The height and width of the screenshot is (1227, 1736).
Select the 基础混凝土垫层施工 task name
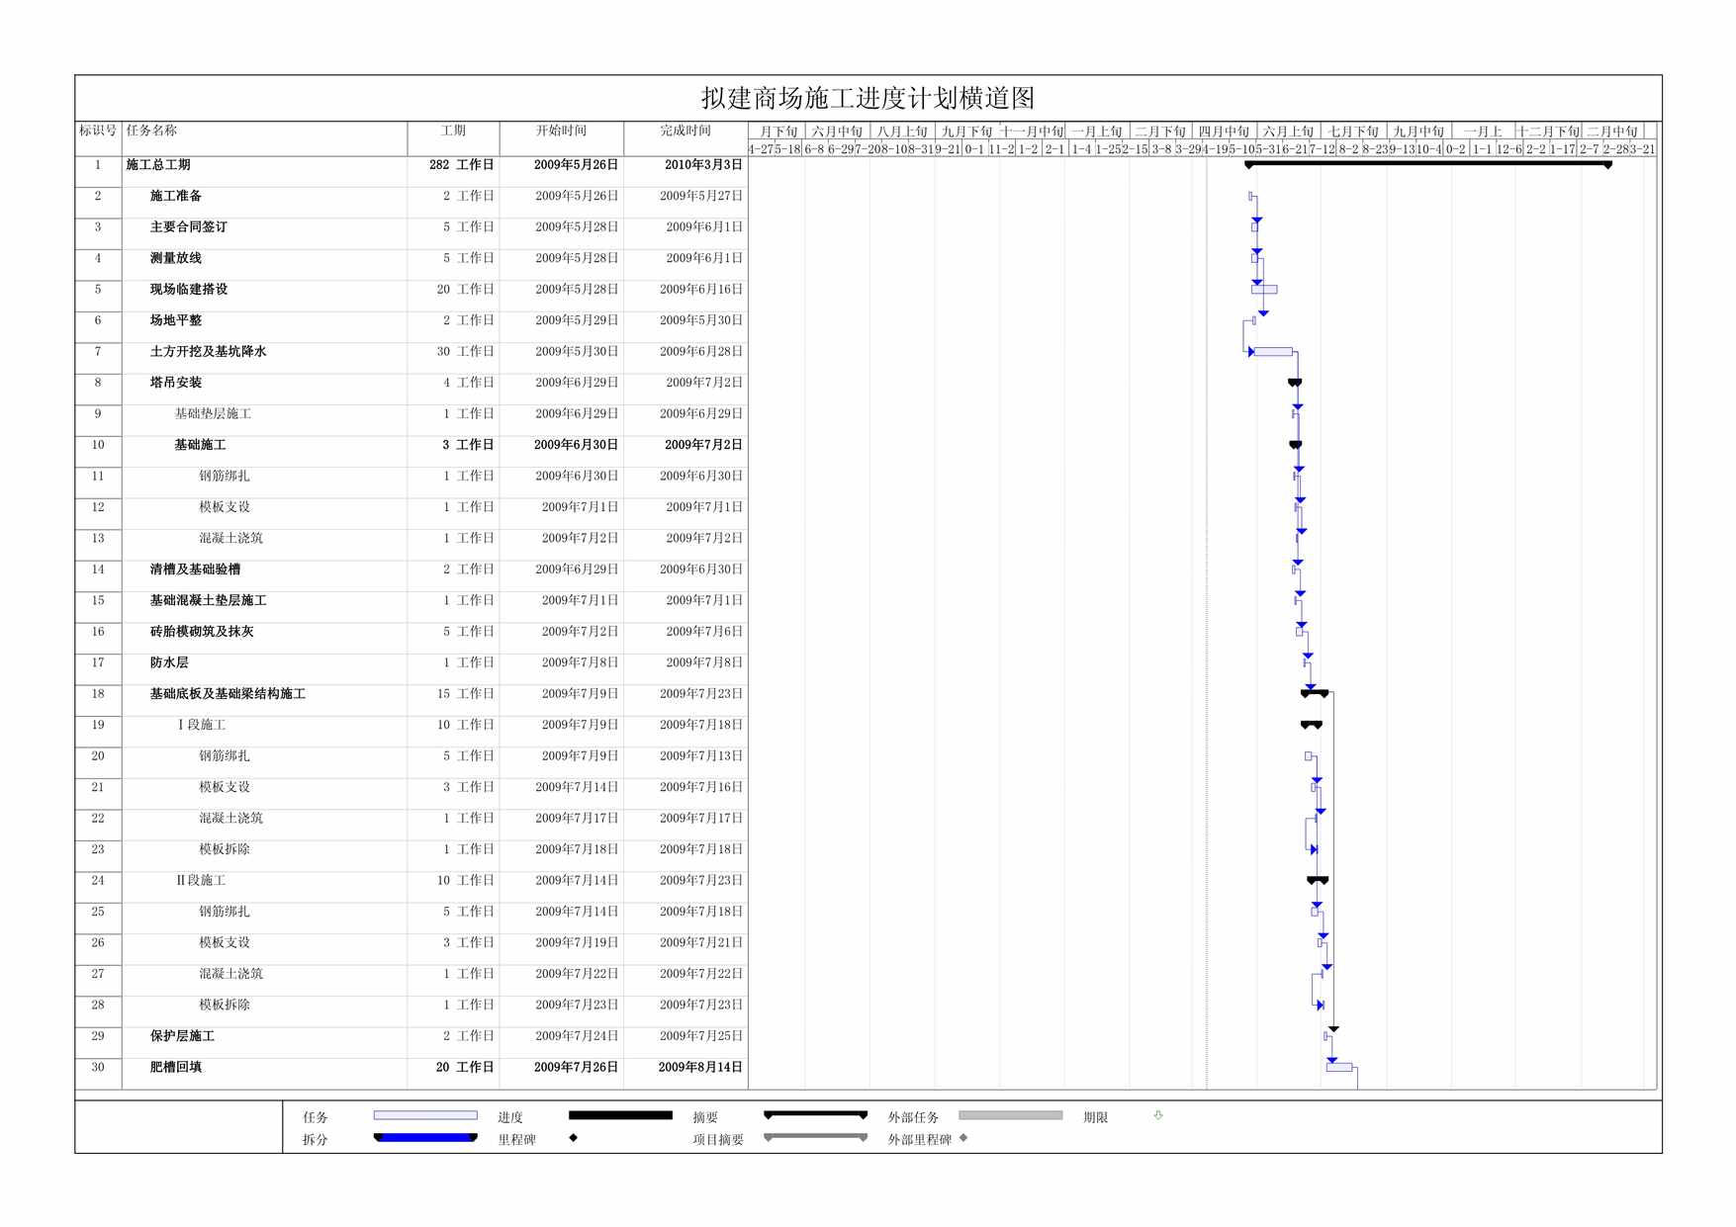208,601
